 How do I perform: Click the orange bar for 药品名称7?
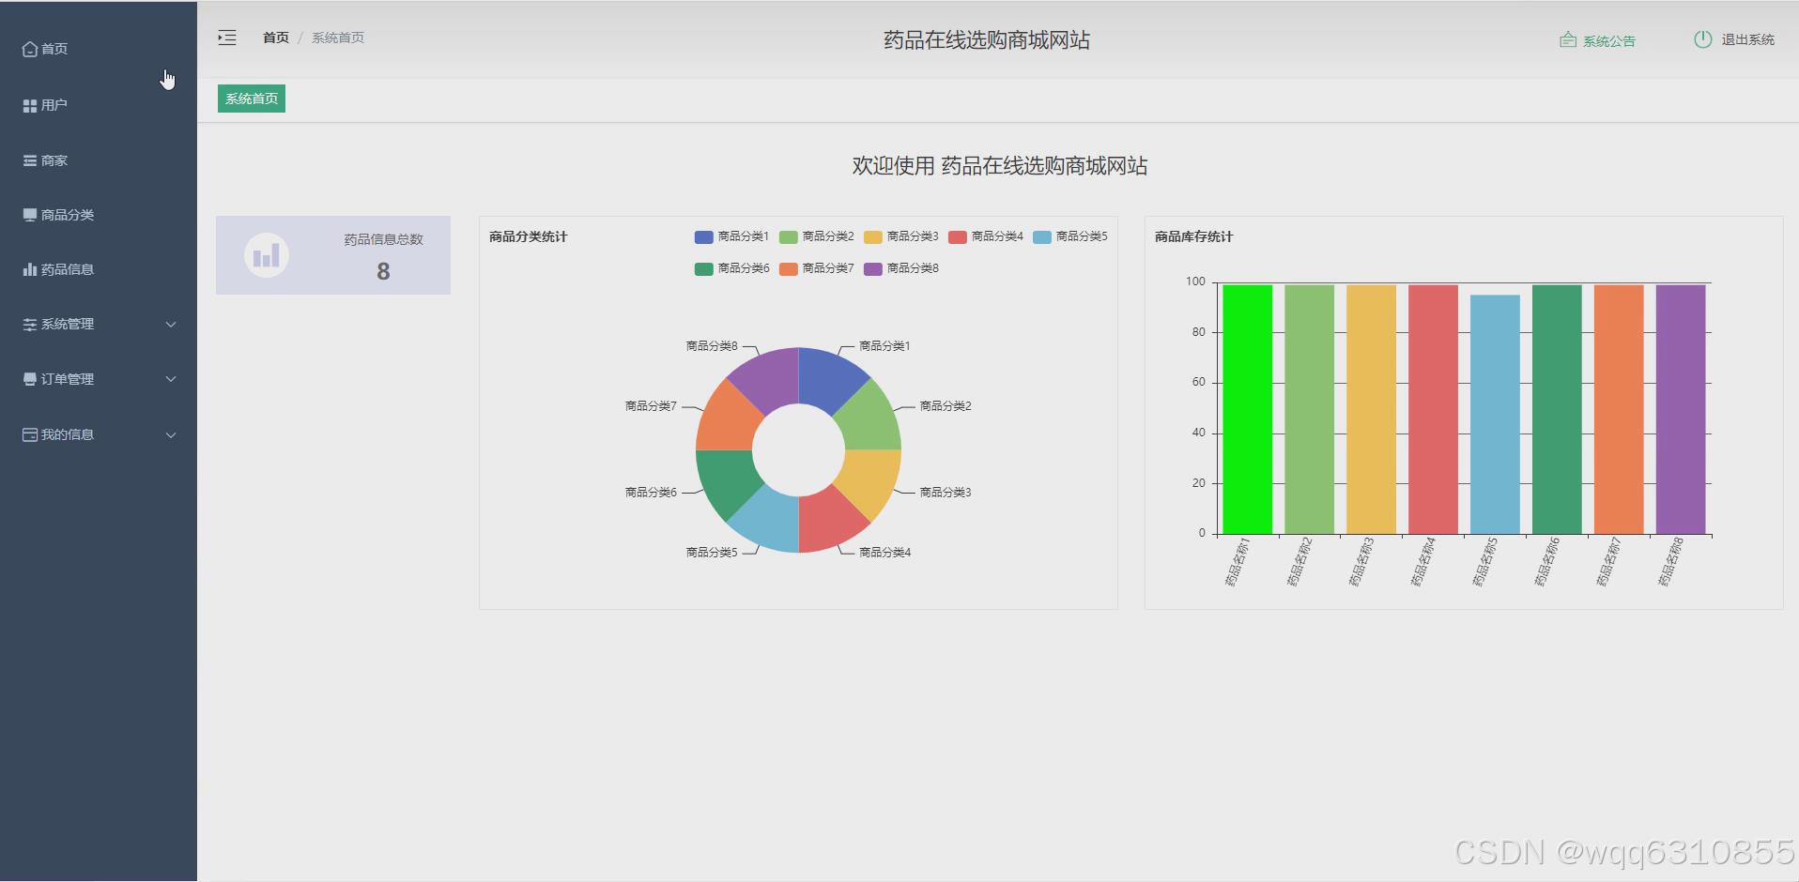(x=1619, y=409)
